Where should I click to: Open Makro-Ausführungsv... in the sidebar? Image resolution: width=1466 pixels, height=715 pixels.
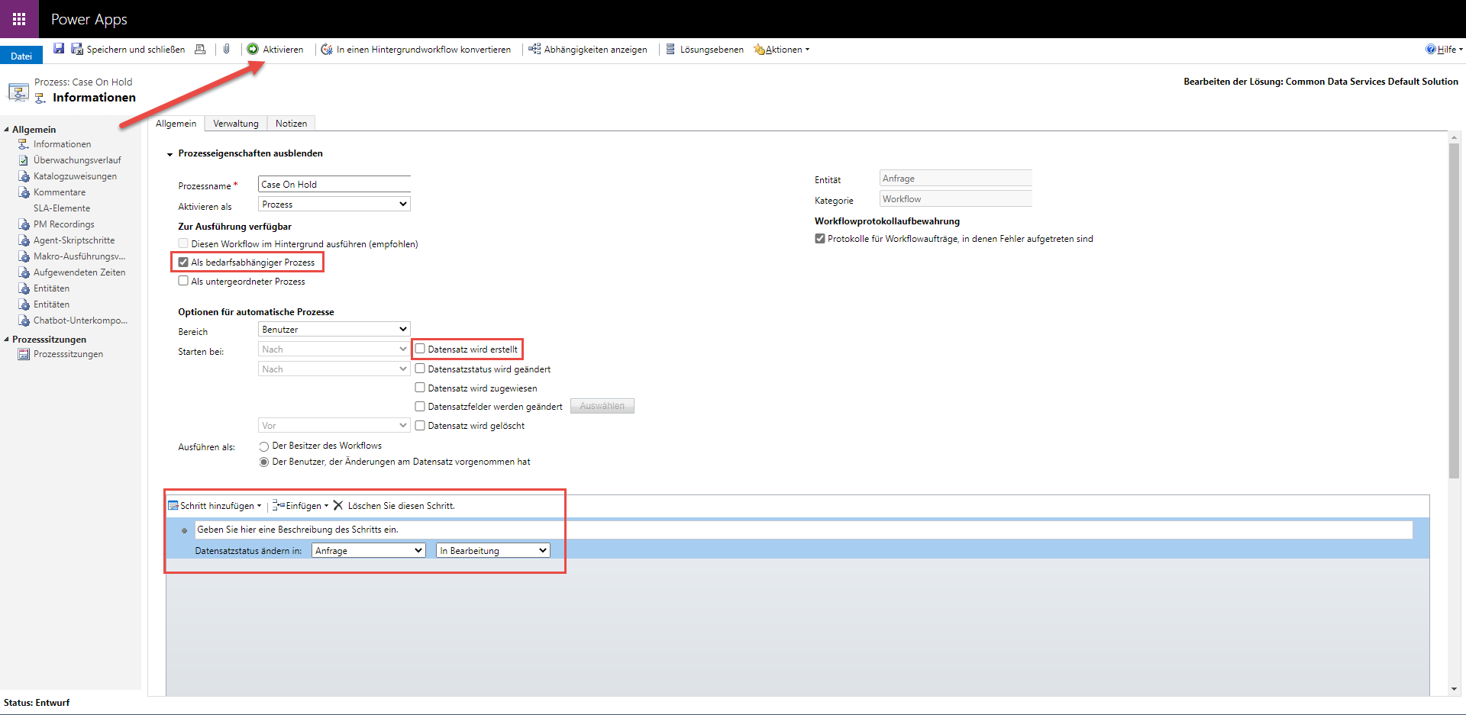[x=79, y=256]
